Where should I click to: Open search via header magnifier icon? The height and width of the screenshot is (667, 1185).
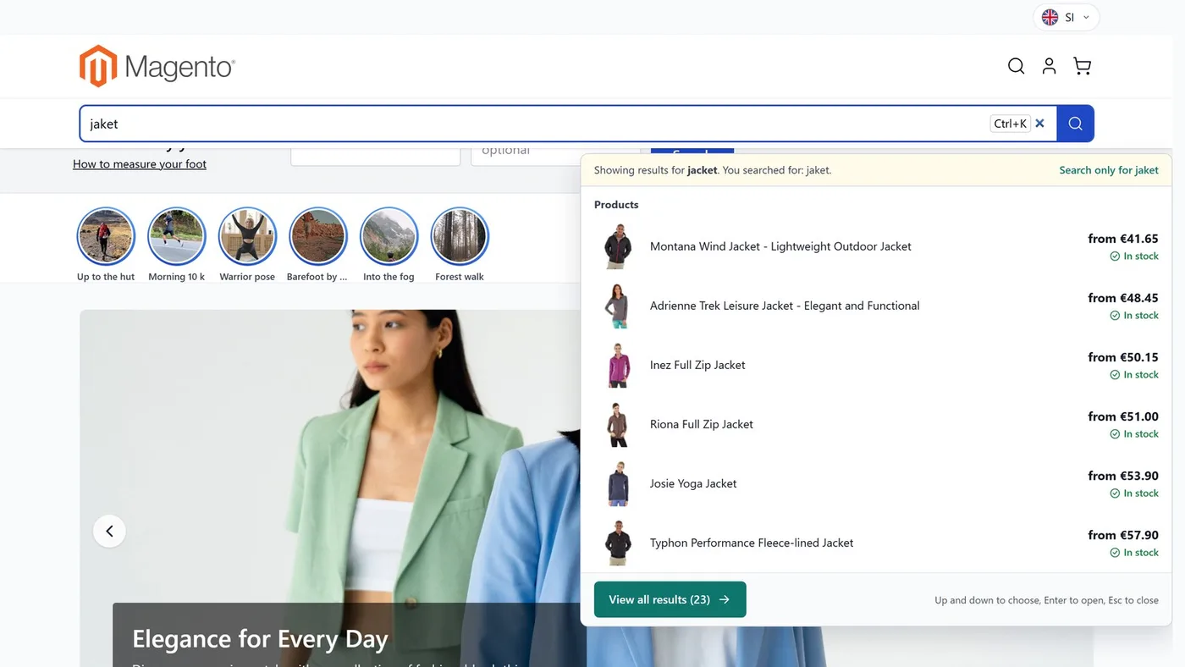coord(1016,66)
